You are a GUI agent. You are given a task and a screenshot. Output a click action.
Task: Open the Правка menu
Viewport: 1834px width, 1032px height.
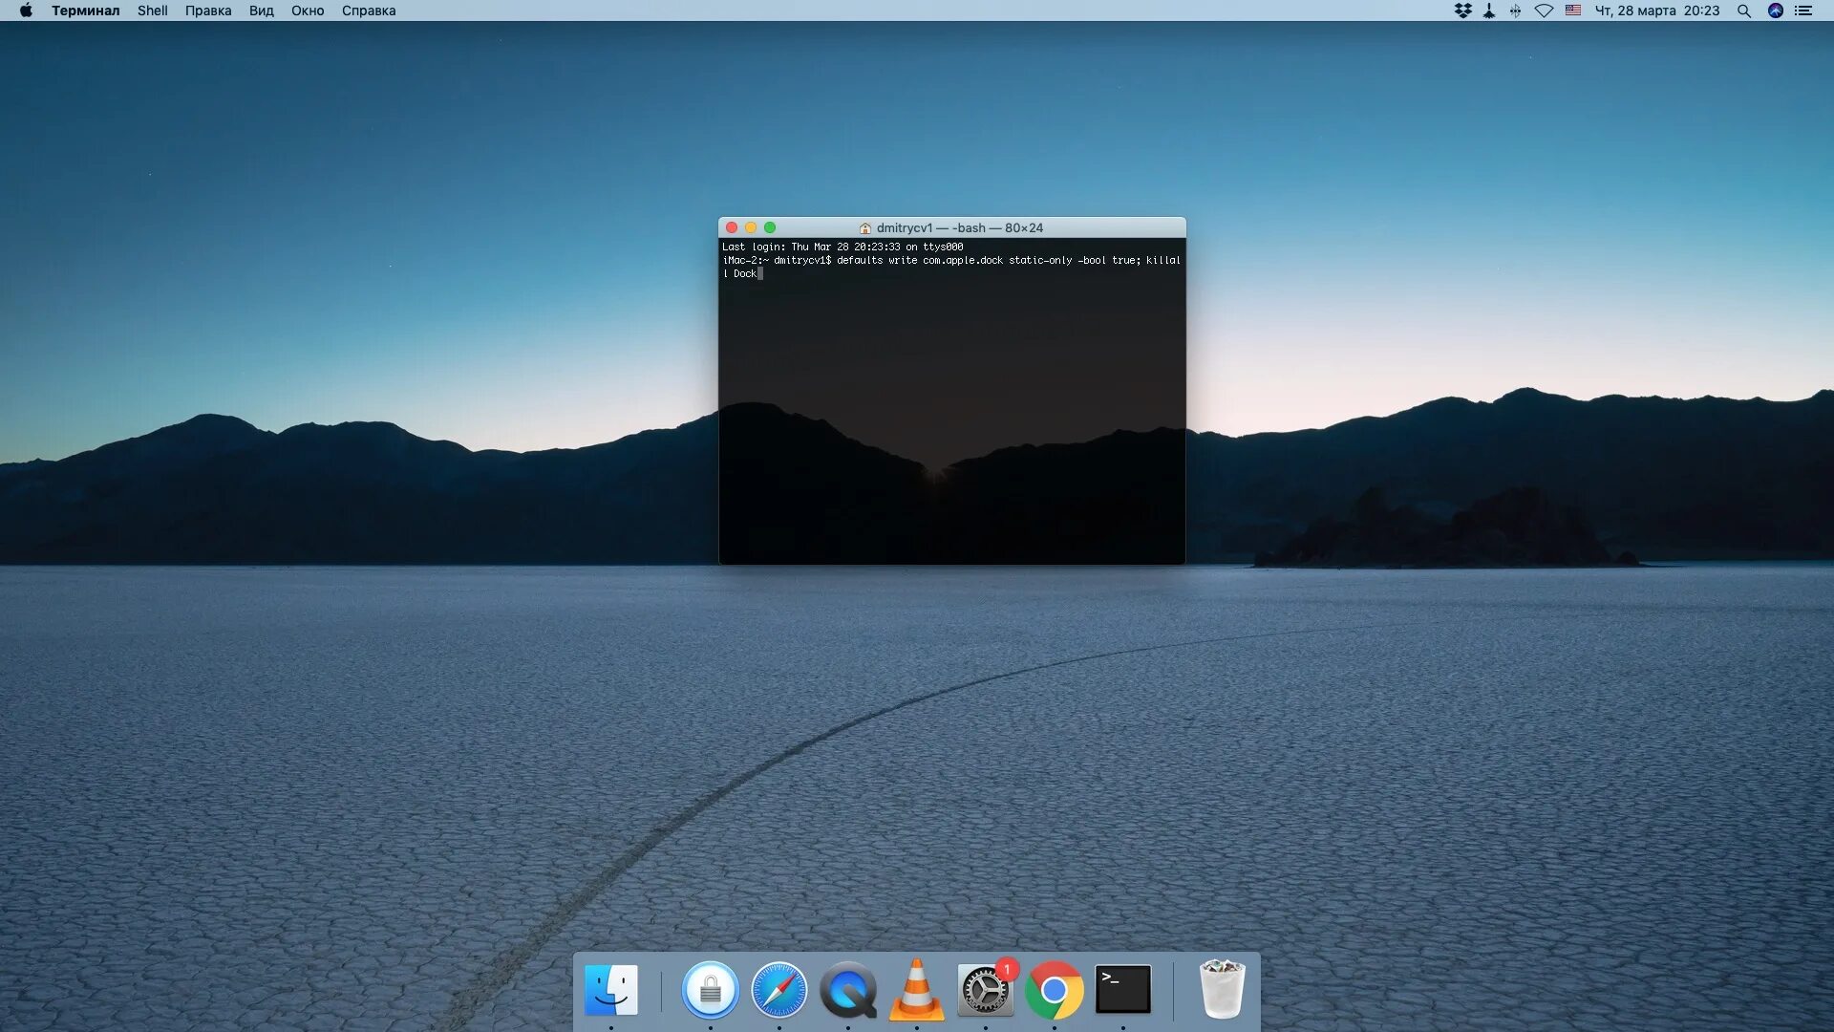[208, 11]
